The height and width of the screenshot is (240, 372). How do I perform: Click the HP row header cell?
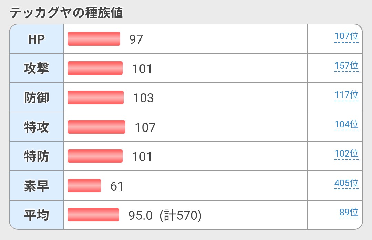click(x=37, y=39)
